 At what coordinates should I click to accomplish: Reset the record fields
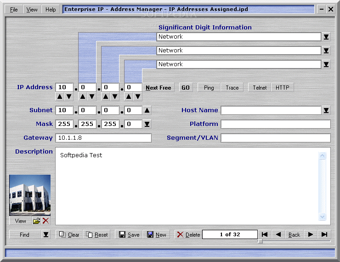[x=96, y=235]
